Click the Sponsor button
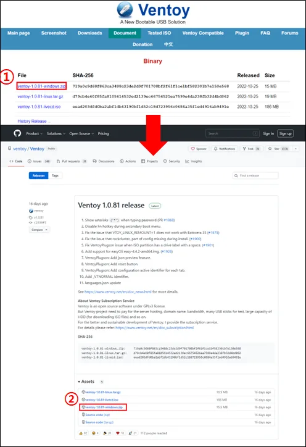 [x=198, y=149]
